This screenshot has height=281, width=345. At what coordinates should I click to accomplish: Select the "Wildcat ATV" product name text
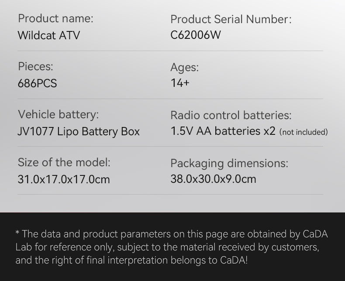tap(49, 35)
